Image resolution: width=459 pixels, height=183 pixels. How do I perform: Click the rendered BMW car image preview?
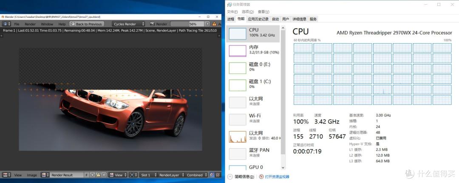point(110,99)
